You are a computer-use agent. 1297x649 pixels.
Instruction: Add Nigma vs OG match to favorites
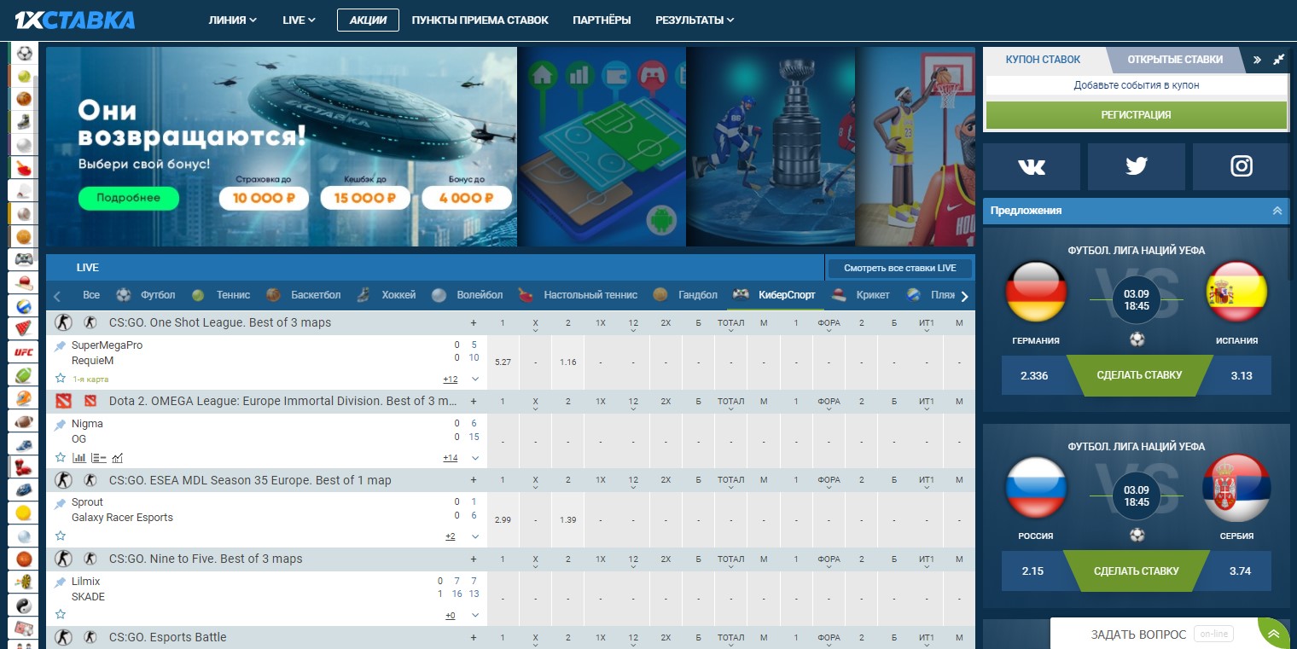click(x=61, y=457)
